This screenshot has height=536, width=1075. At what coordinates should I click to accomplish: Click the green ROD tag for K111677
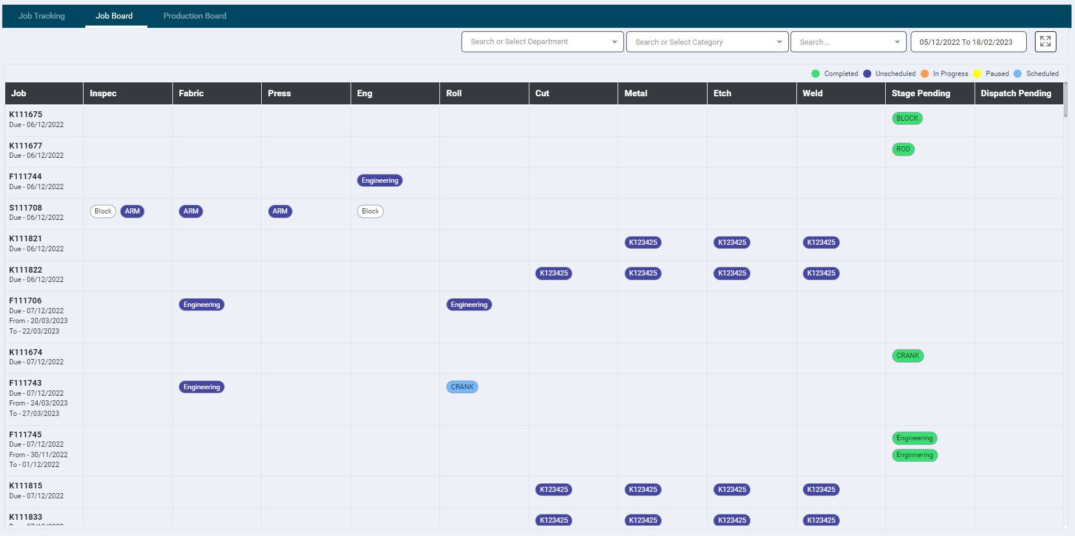coord(903,149)
